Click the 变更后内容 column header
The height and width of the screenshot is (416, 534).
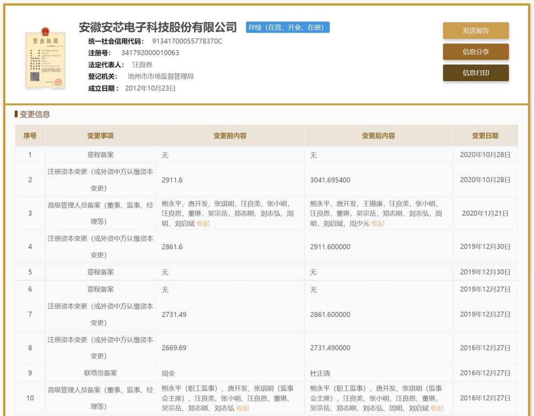coord(378,136)
